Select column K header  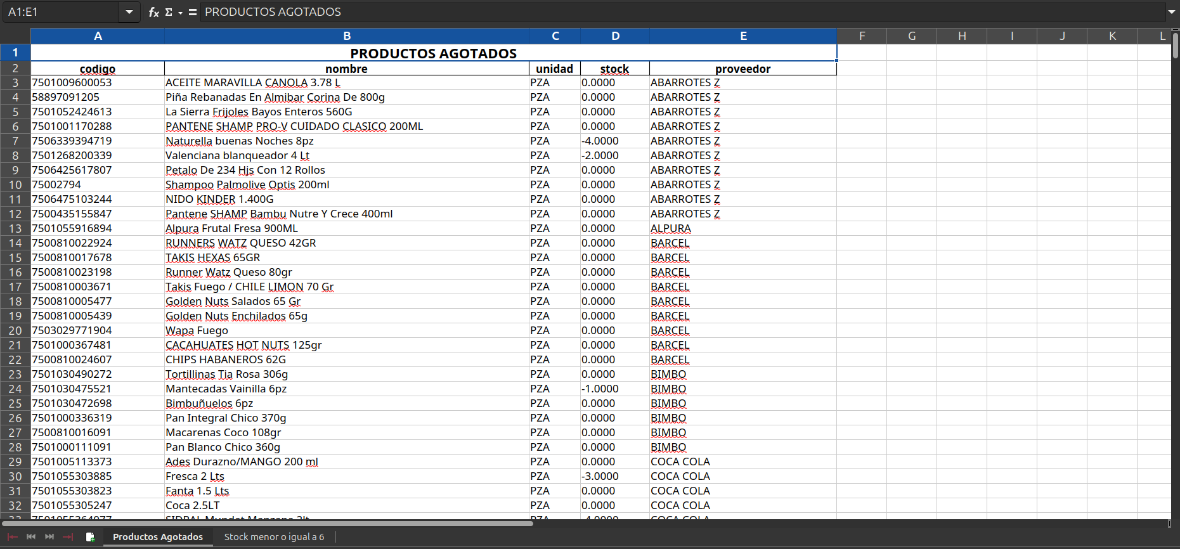click(x=1112, y=36)
